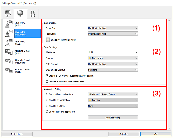Check Save to a subfolder with current date
Viewport: 173px width, 138px height.
pyautogui.click(x=47, y=82)
